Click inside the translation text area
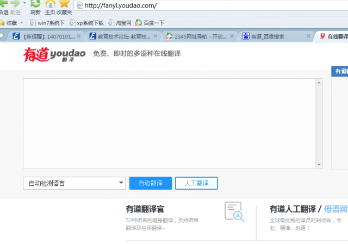 [x=170, y=123]
